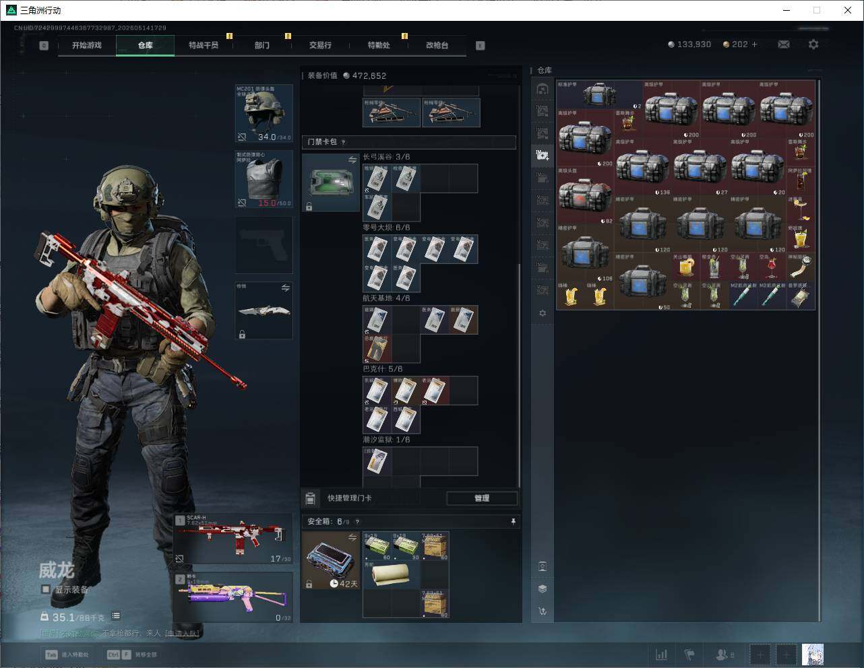Image resolution: width=864 pixels, height=668 pixels.
Task: Click the loadout panel scrollbar
Action: point(519,375)
